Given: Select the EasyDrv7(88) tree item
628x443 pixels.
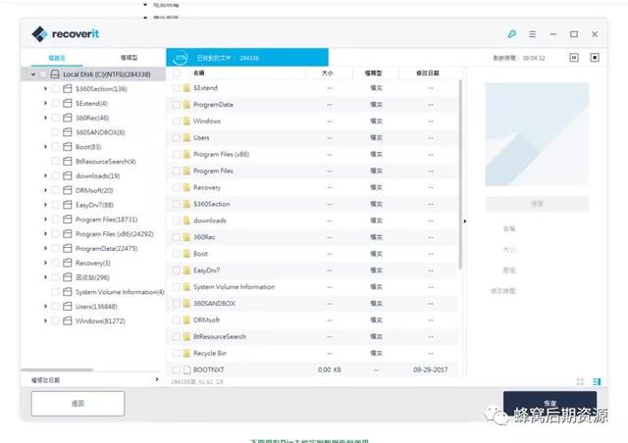Looking at the screenshot, I should point(94,205).
